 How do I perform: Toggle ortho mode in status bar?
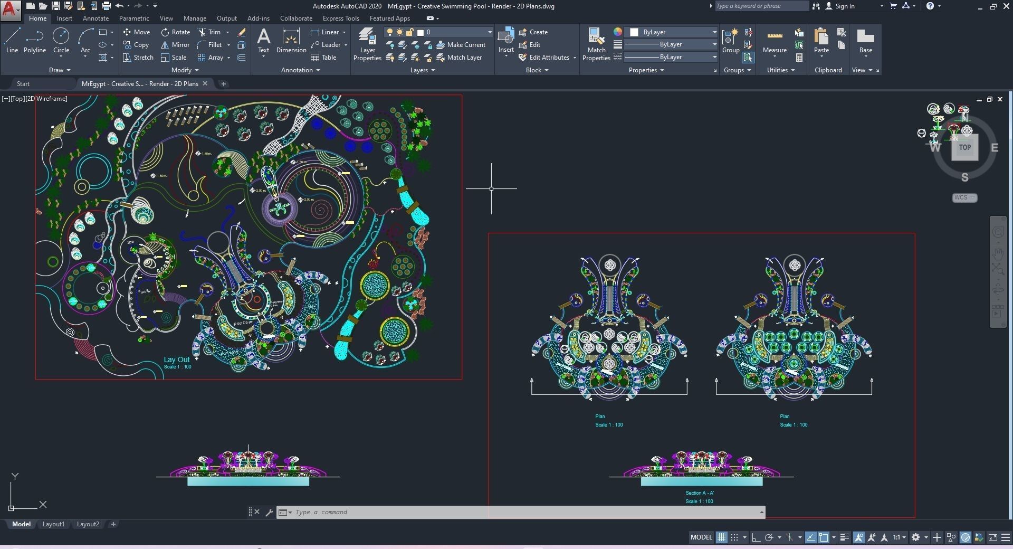755,537
